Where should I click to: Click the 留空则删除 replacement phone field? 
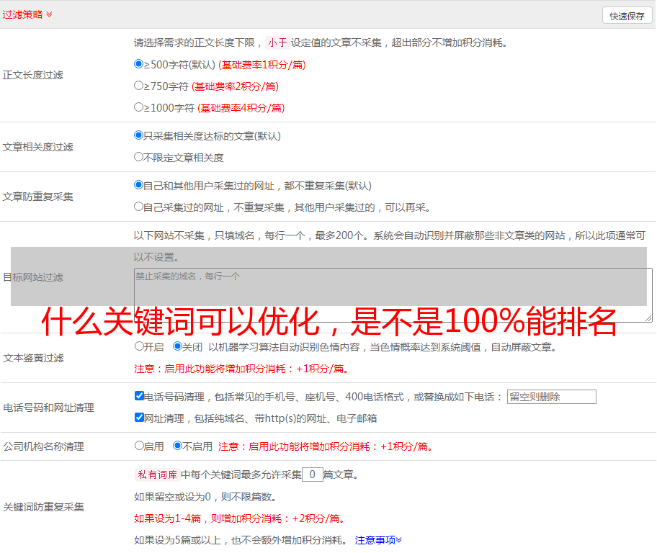point(551,397)
